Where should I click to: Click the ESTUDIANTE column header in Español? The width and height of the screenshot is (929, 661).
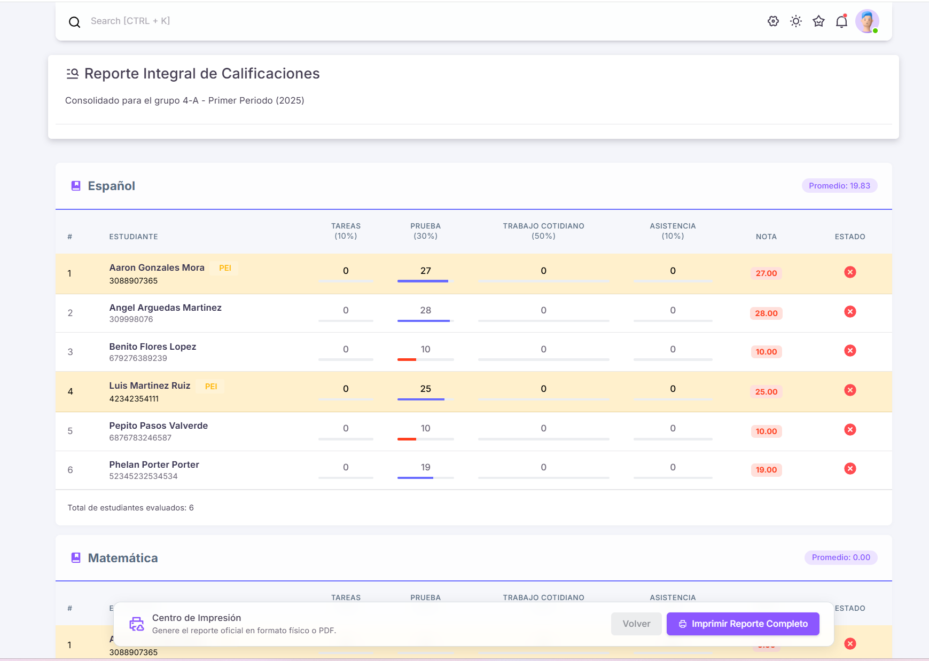pos(134,237)
